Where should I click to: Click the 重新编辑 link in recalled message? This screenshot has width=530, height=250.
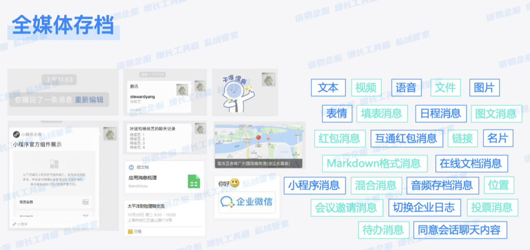tap(89, 100)
